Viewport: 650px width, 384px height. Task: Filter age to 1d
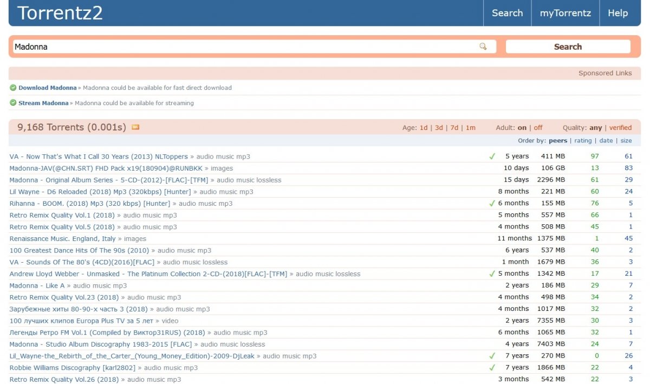click(x=424, y=128)
